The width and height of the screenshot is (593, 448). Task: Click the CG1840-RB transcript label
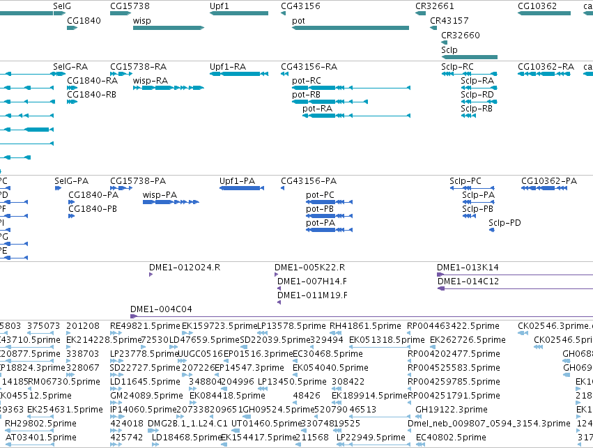[91, 95]
